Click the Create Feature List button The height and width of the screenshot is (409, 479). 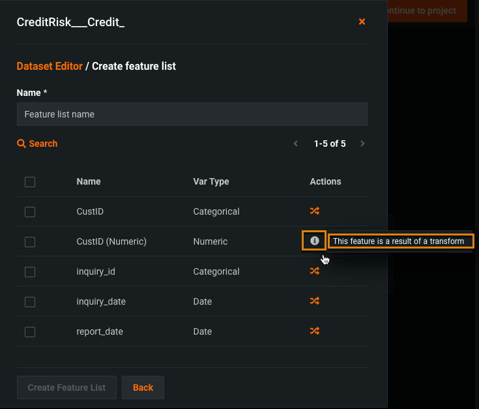(x=66, y=387)
